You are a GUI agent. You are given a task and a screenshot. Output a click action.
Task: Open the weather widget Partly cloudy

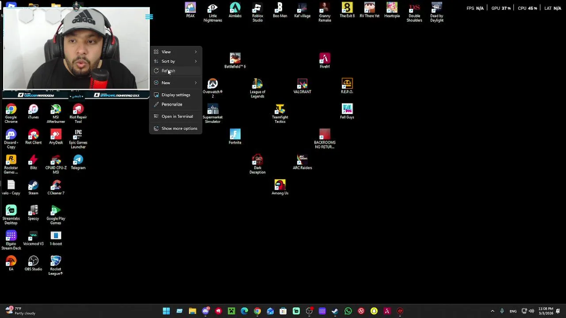(x=20, y=311)
